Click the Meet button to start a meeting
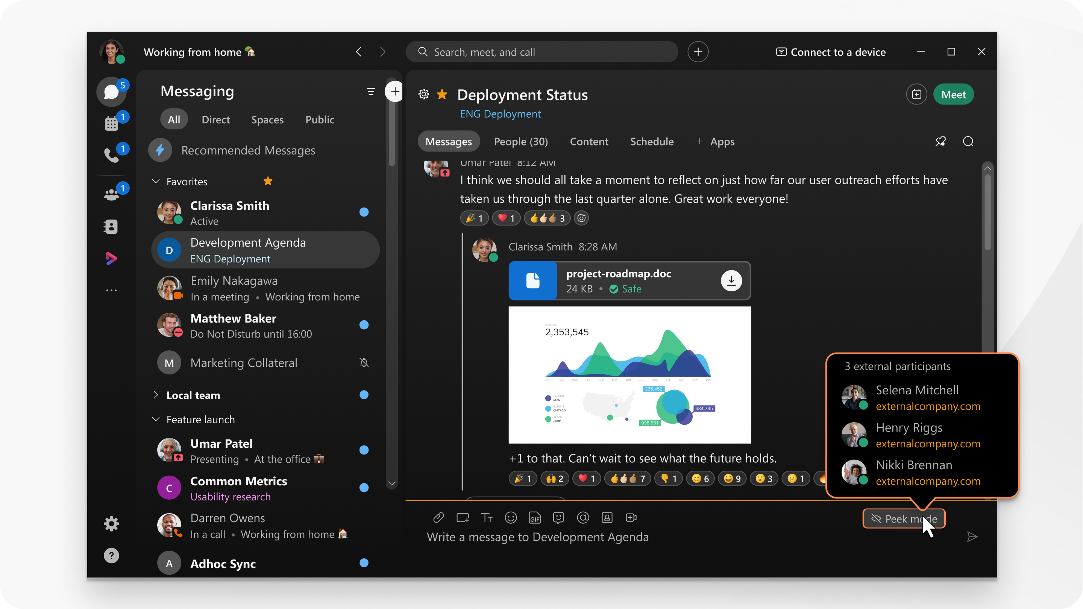The image size is (1083, 609). coord(953,94)
